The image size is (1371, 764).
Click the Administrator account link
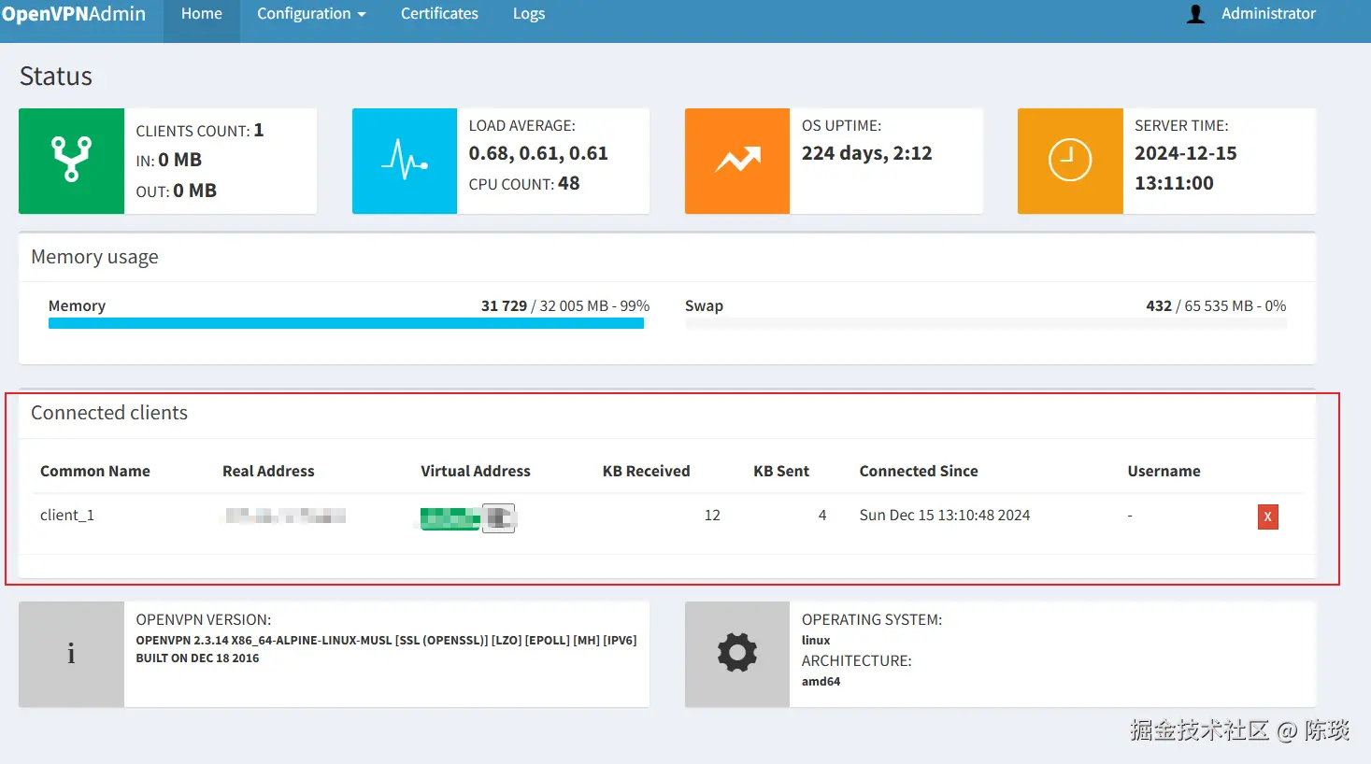pos(1268,14)
